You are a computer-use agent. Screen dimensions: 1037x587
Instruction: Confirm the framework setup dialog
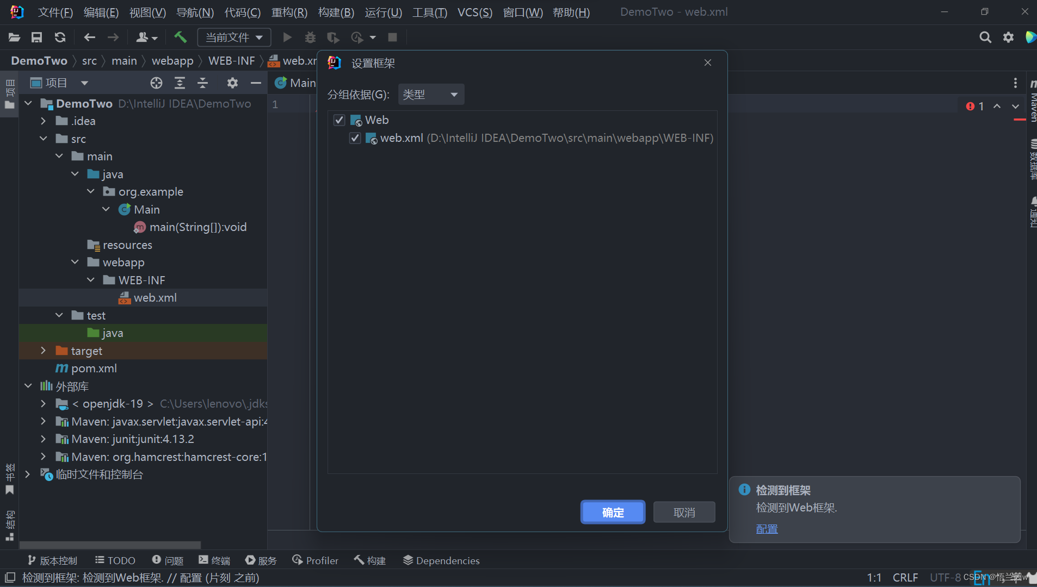pos(613,512)
